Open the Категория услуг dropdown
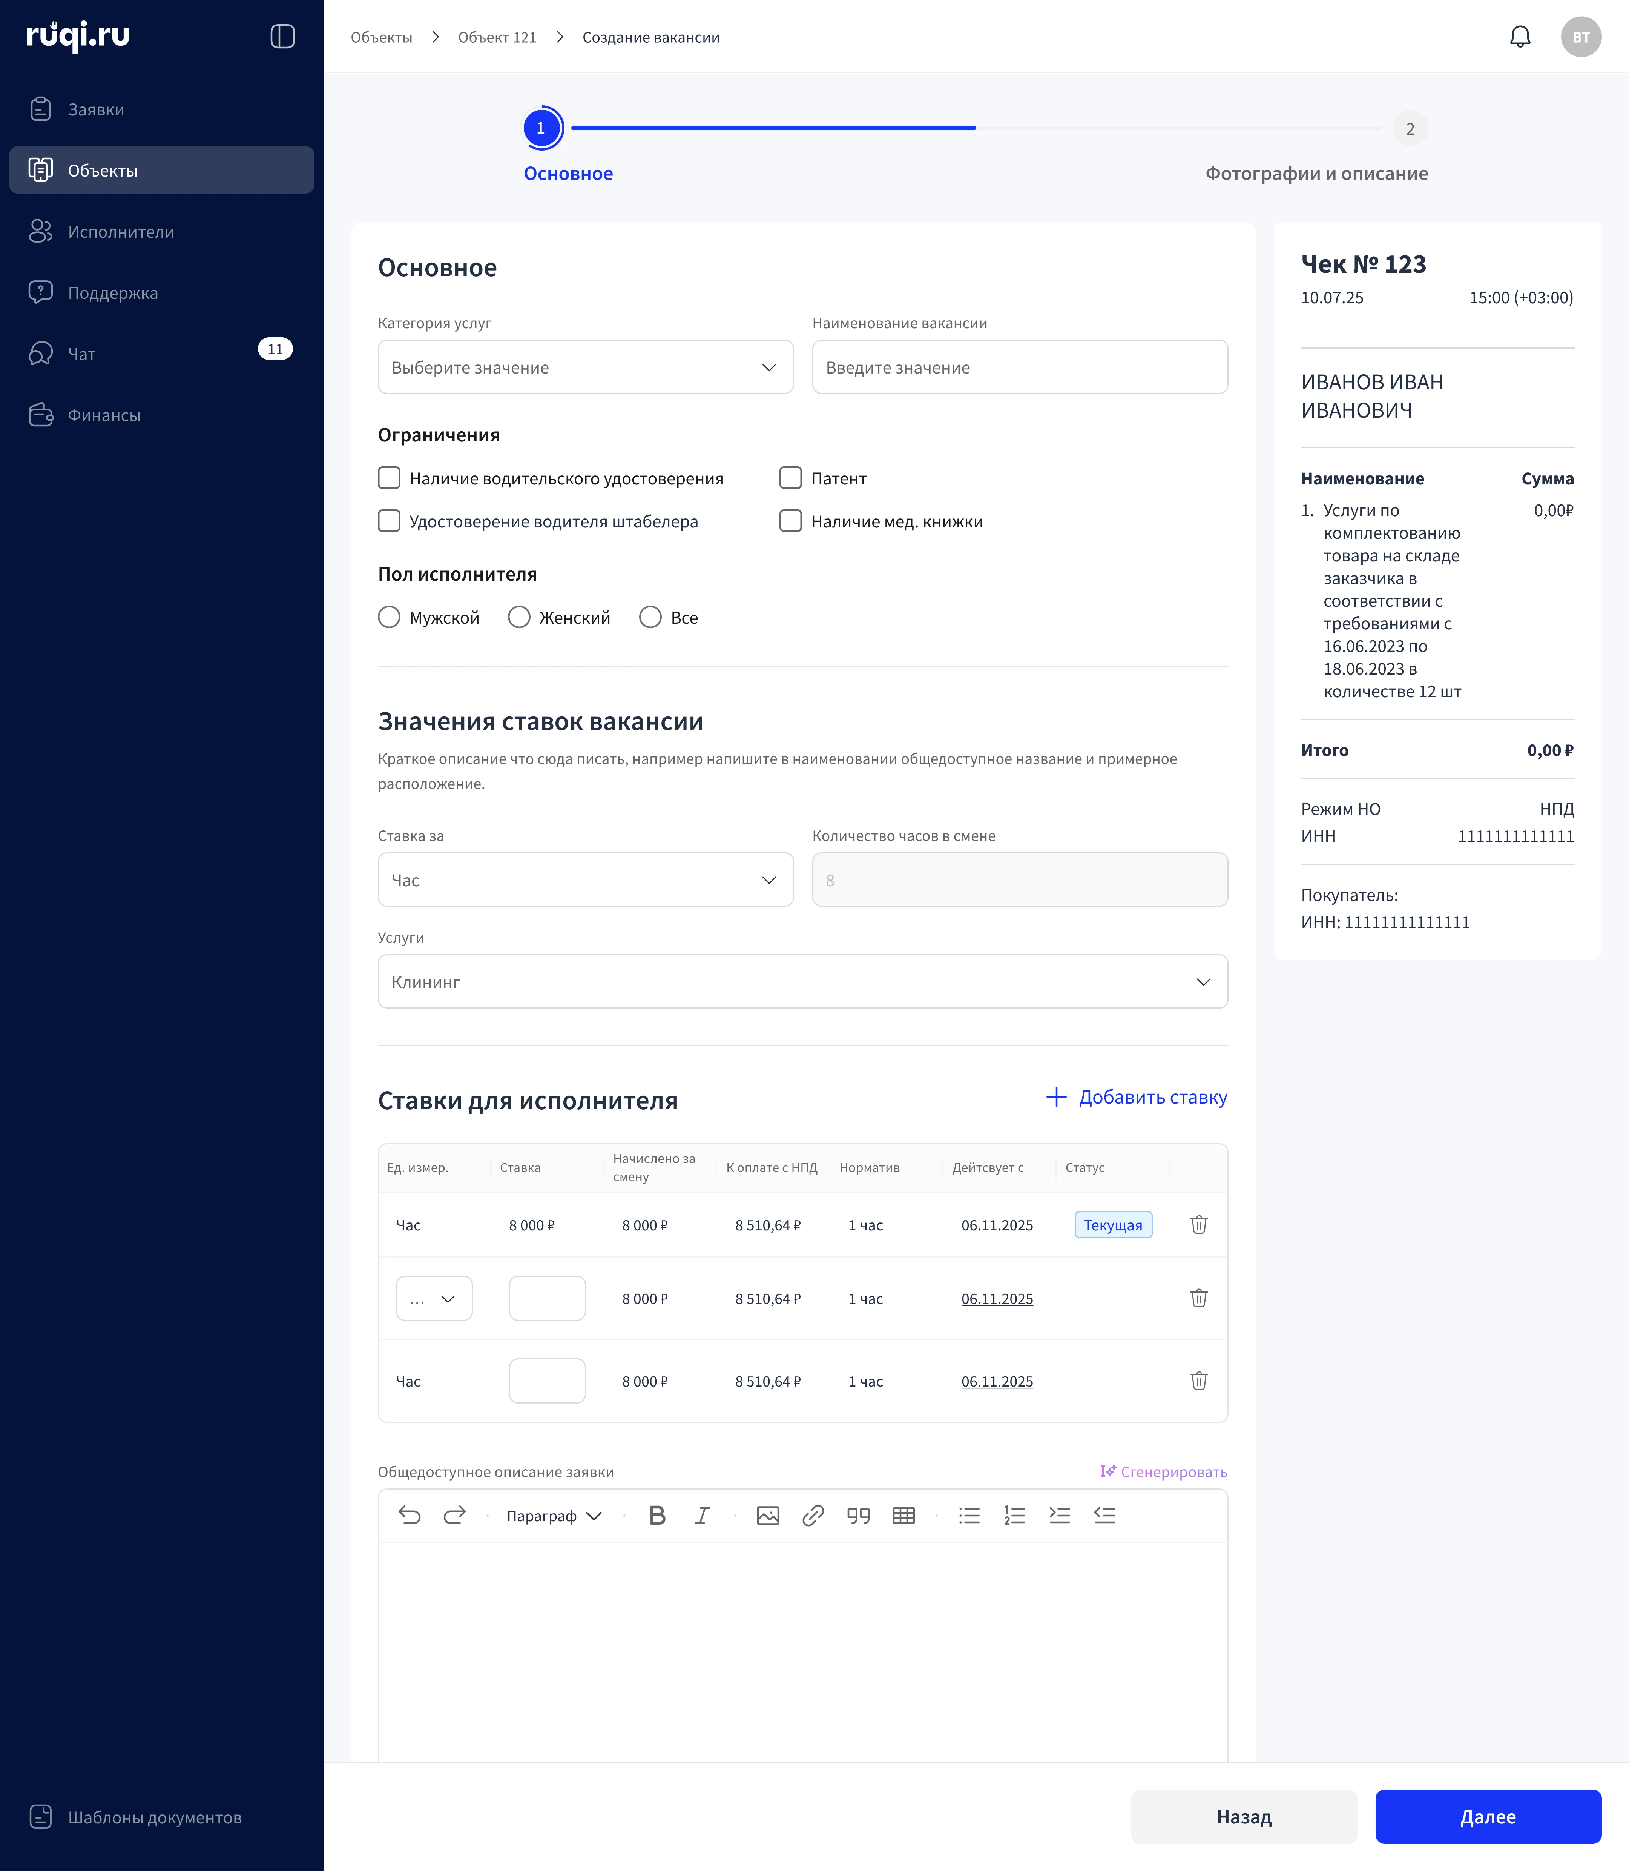The width and height of the screenshot is (1629, 1871). click(x=585, y=367)
